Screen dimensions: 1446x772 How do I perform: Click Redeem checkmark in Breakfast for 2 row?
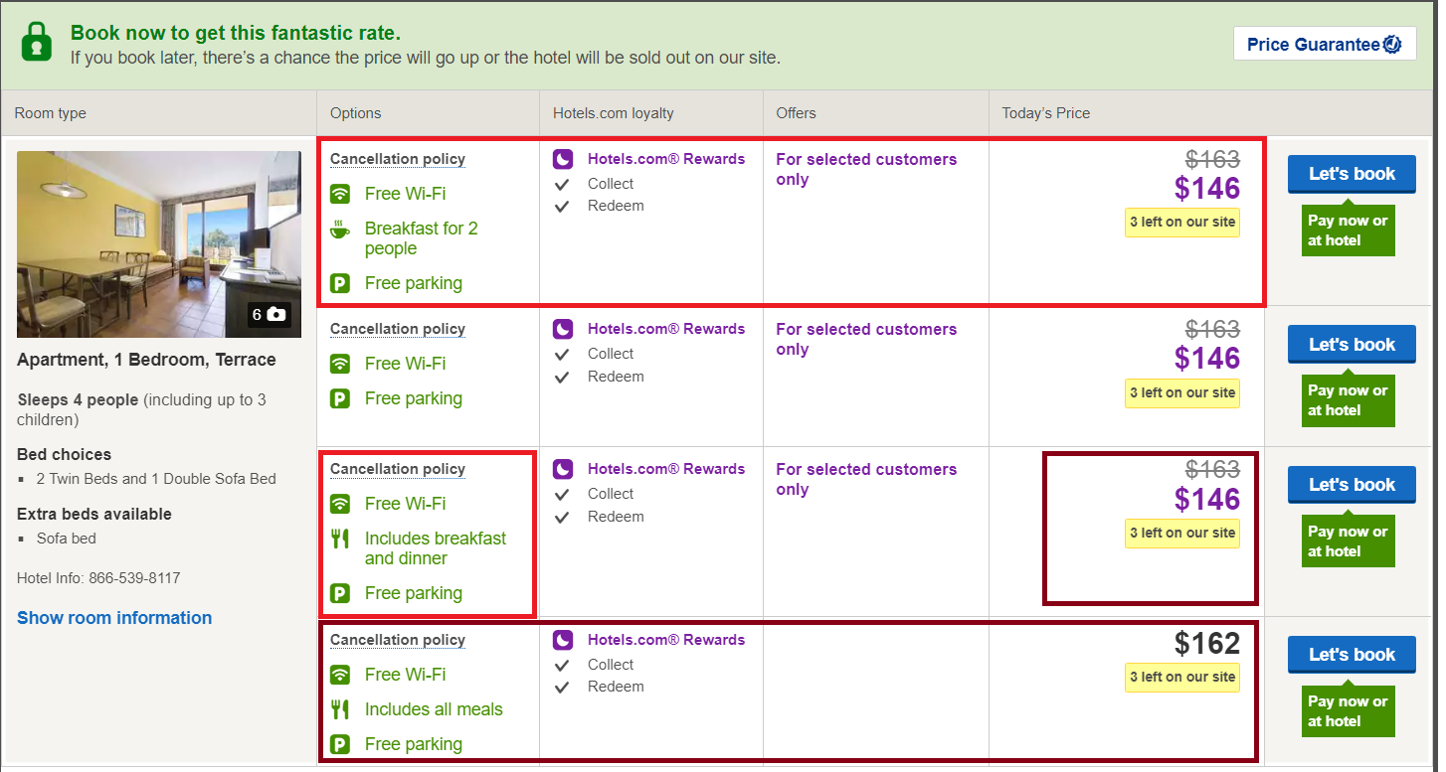click(x=562, y=207)
